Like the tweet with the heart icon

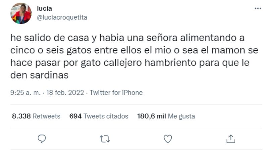pyautogui.click(x=168, y=139)
